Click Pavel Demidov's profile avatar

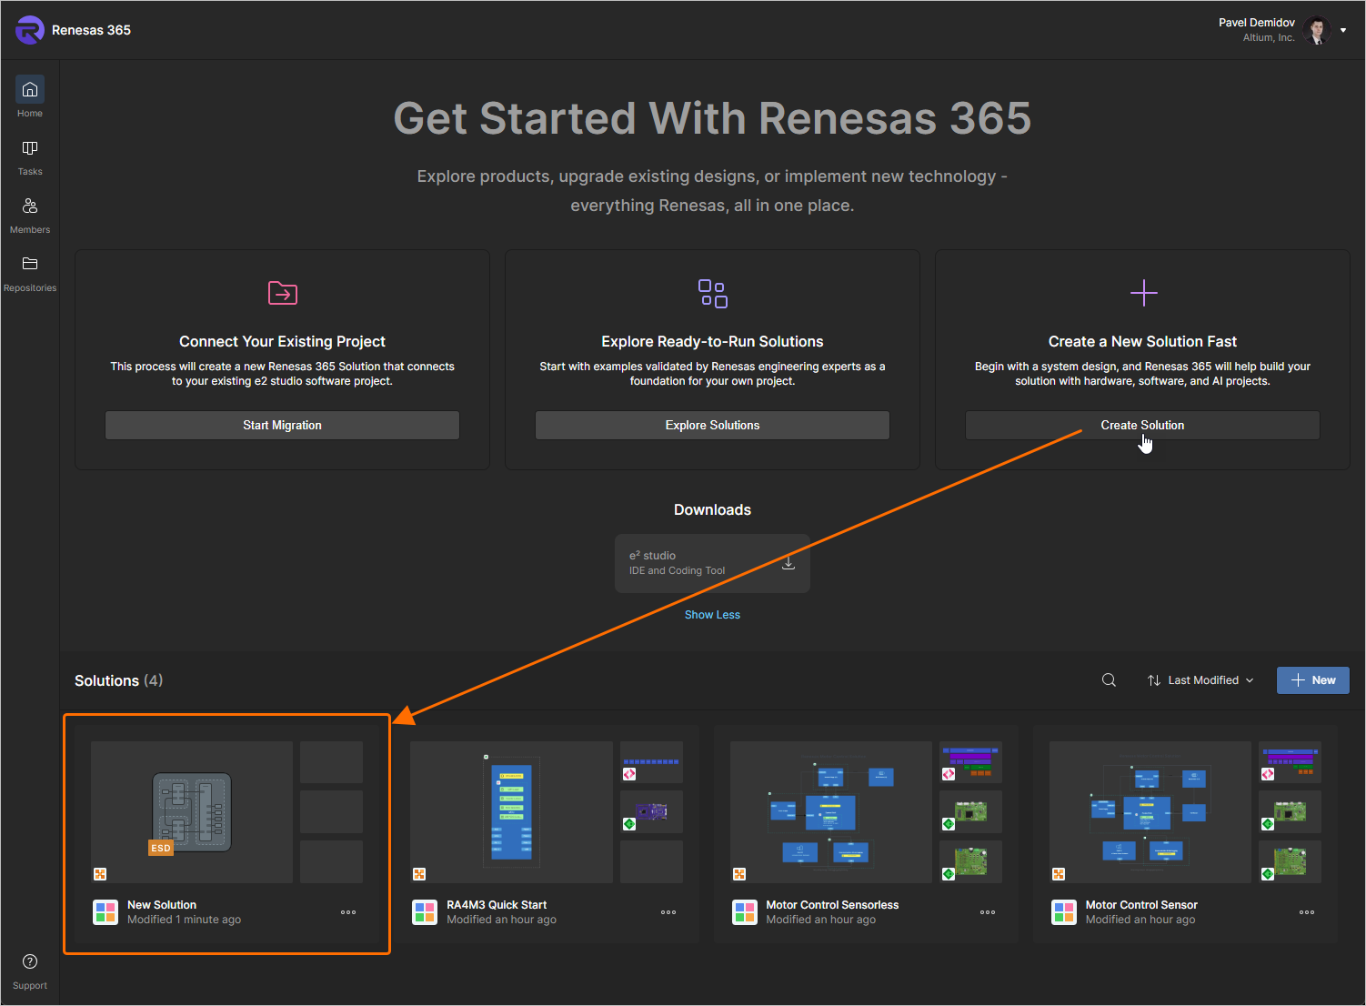coord(1316,30)
